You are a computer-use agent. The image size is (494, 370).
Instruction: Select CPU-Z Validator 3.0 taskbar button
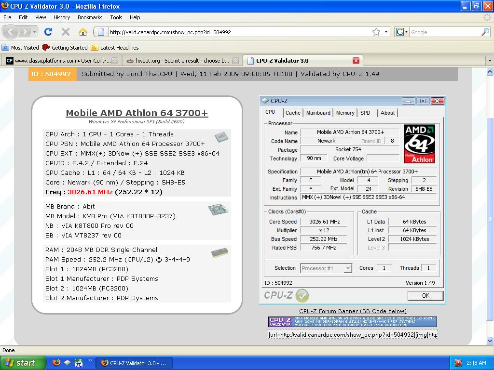click(x=134, y=363)
